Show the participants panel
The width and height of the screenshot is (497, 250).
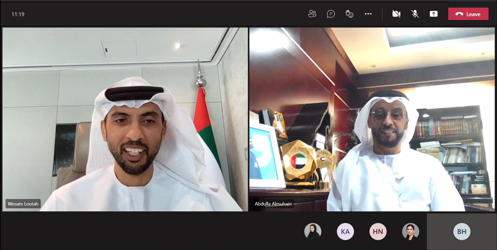pyautogui.click(x=312, y=14)
